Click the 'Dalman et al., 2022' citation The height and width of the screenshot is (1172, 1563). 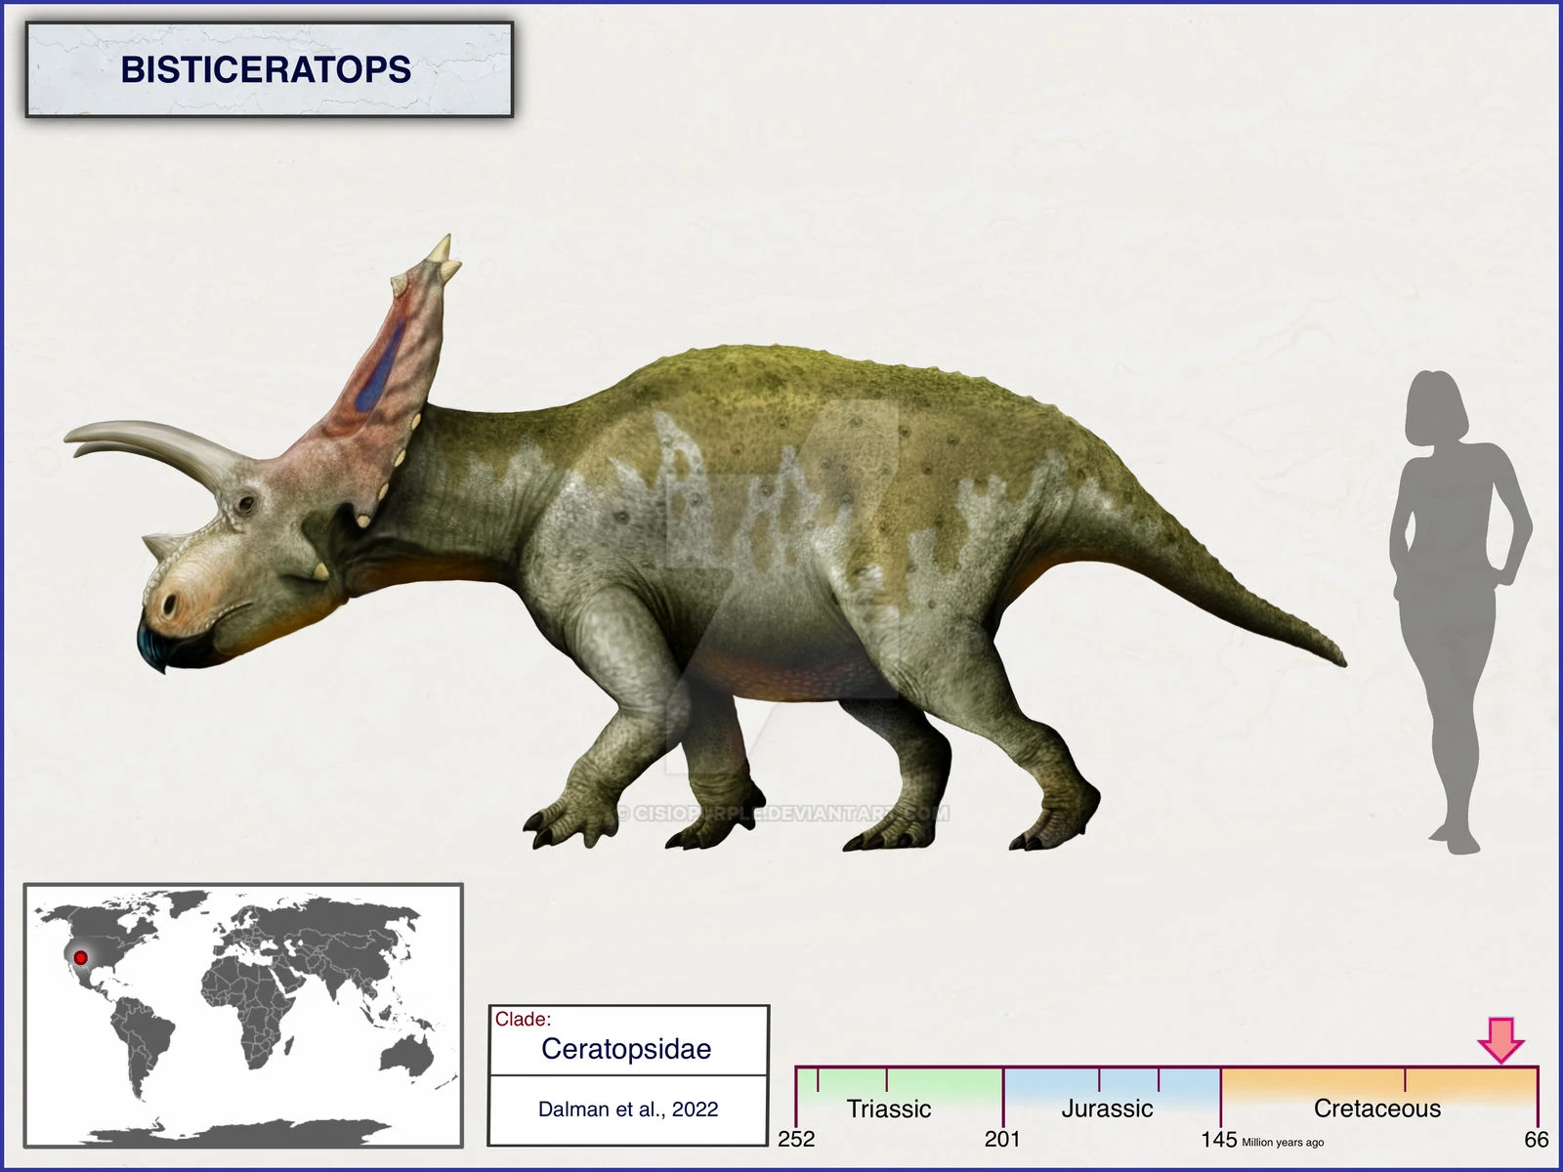628,1109
